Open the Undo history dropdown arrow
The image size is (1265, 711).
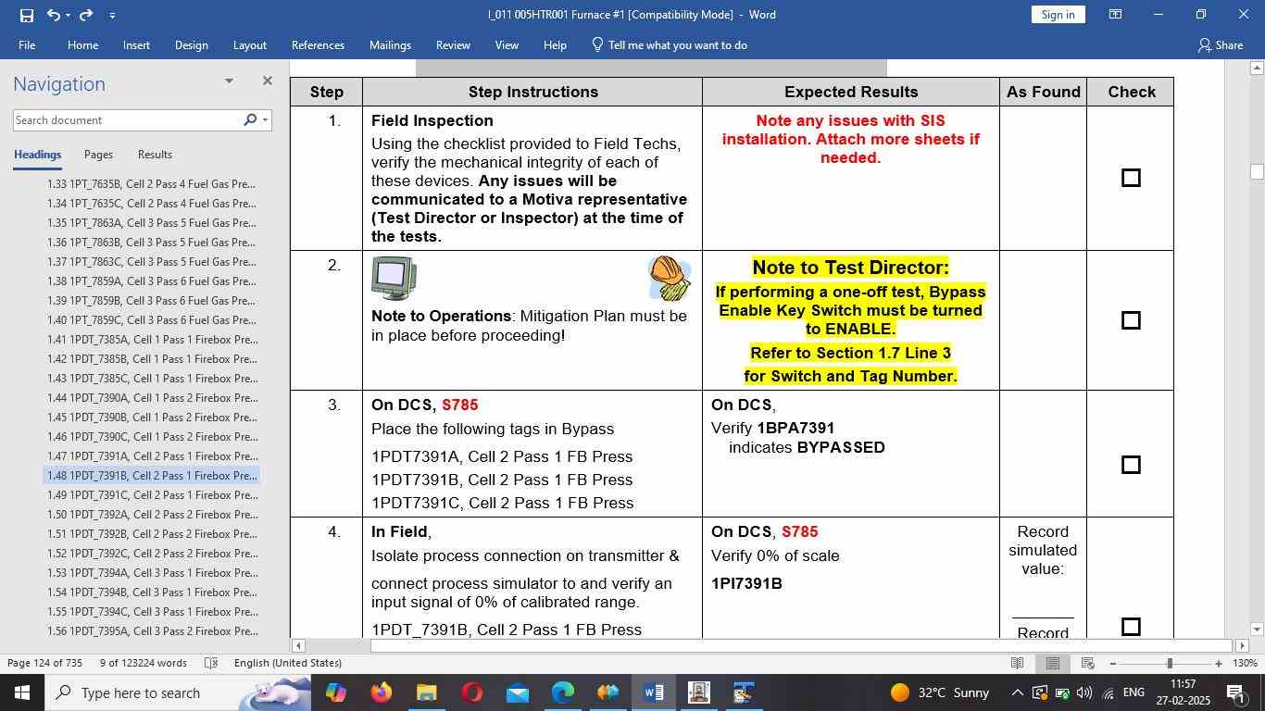click(68, 16)
